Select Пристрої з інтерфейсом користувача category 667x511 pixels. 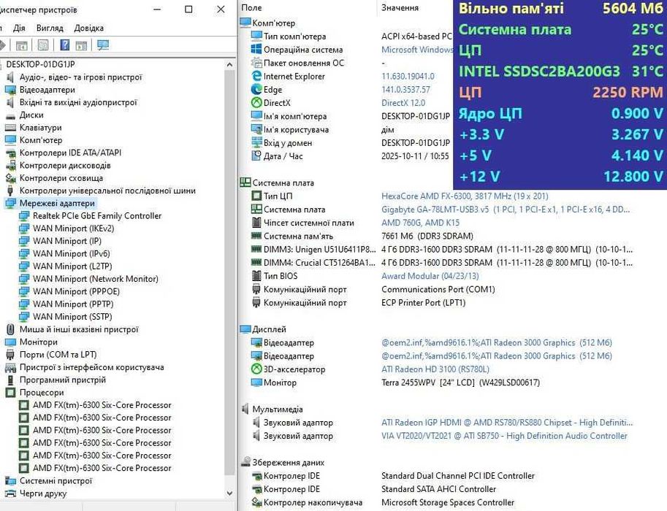point(91,367)
